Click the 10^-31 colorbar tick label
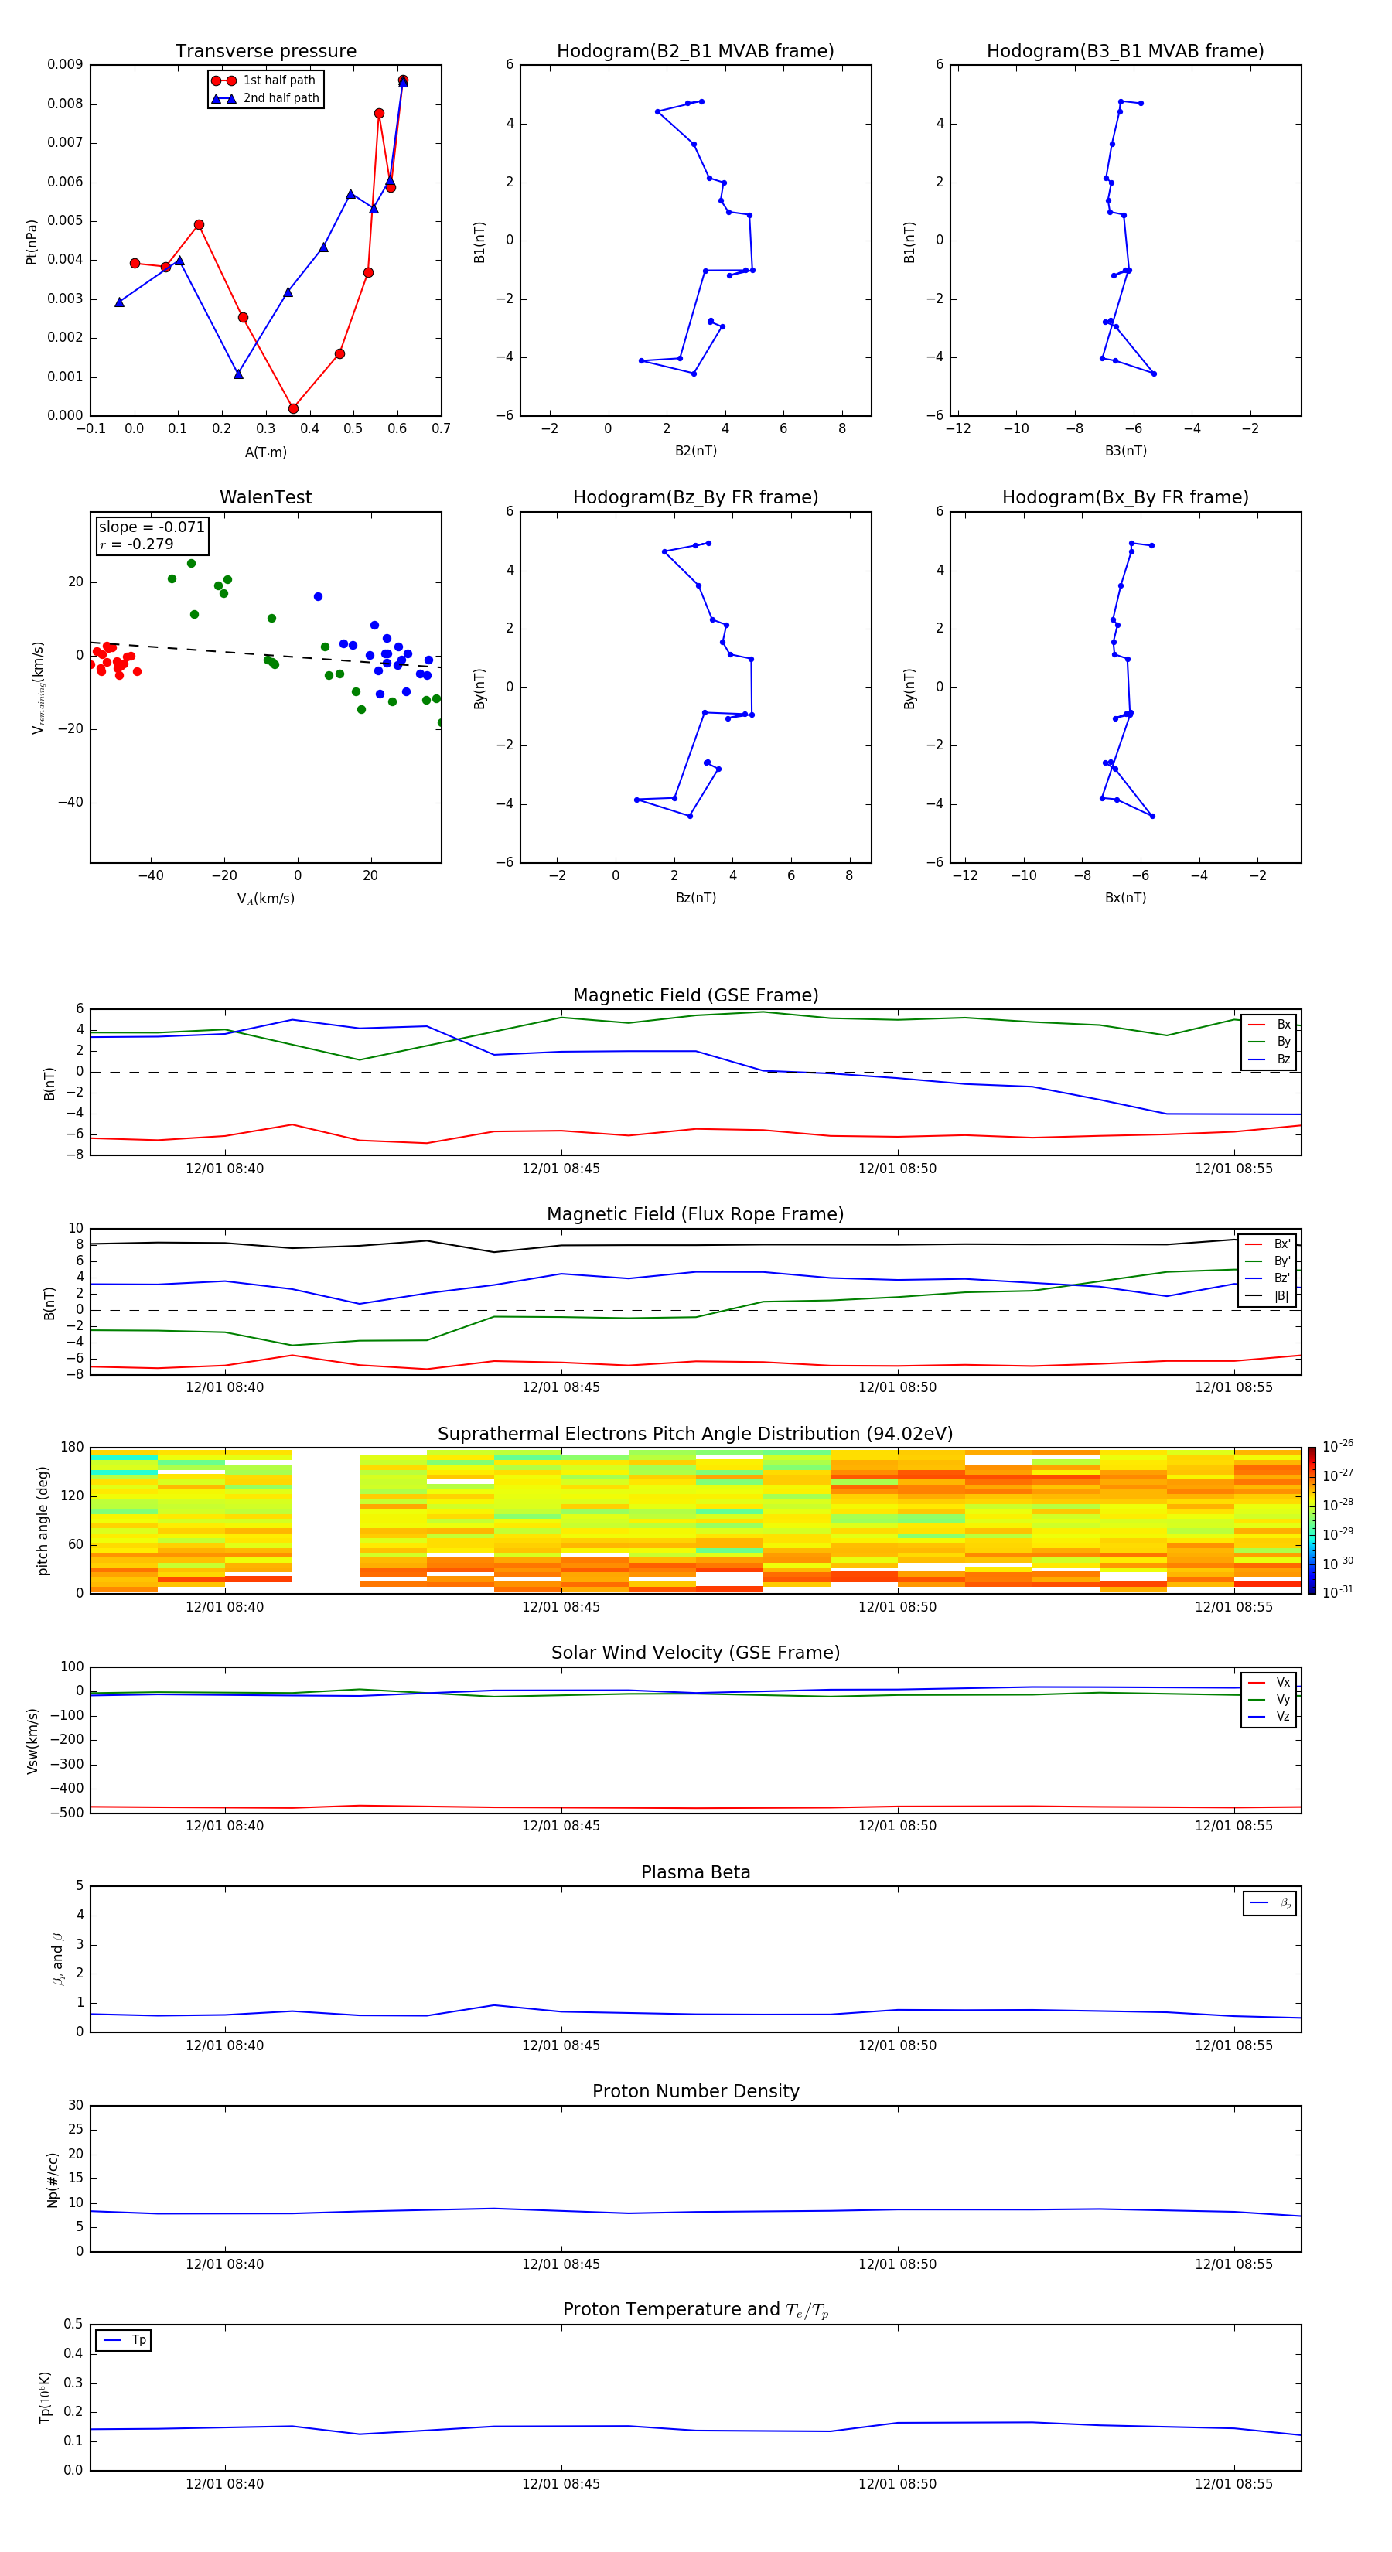This screenshot has height=2552, width=1392. pos(1338,1592)
